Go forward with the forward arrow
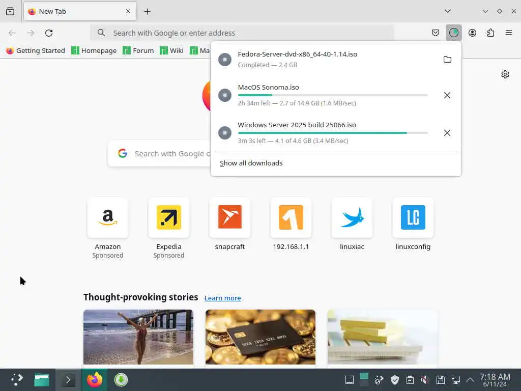This screenshot has height=391, width=521. [31, 33]
